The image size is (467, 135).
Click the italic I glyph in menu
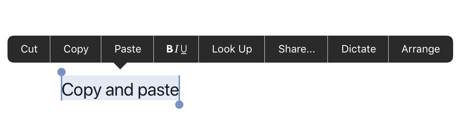coord(176,49)
